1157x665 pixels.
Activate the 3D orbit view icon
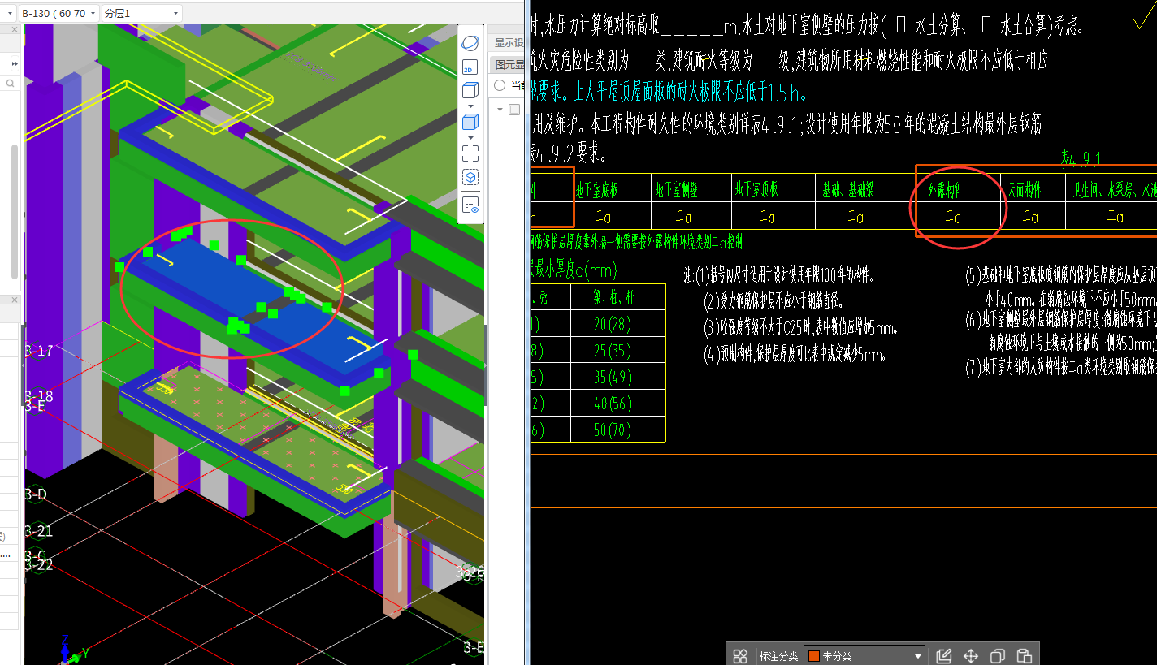click(x=470, y=42)
